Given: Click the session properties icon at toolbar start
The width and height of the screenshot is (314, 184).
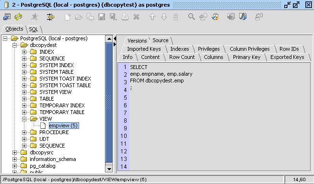Looking at the screenshot, I should point(7,17).
